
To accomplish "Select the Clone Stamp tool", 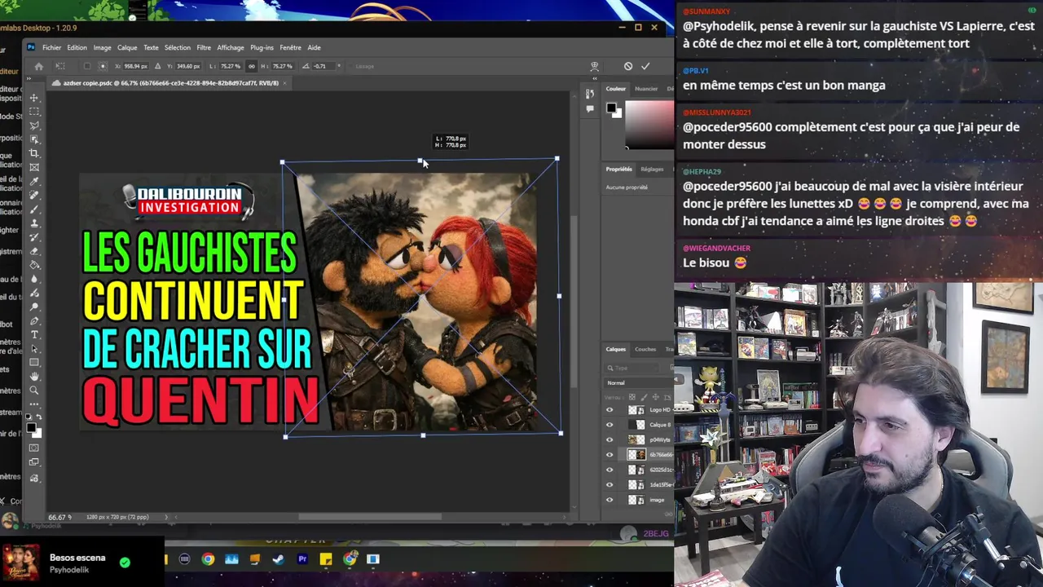I will 33,223.
